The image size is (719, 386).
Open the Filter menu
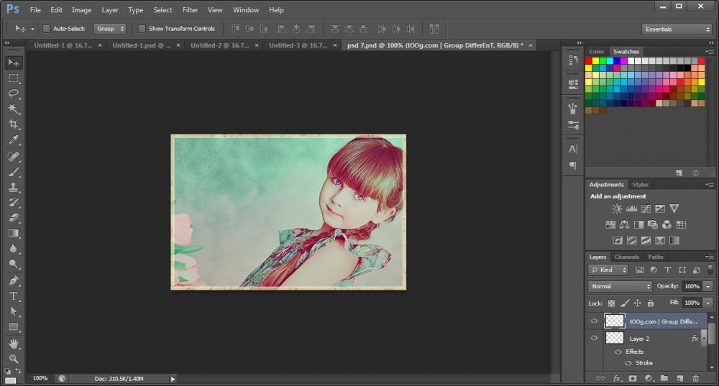[190, 10]
